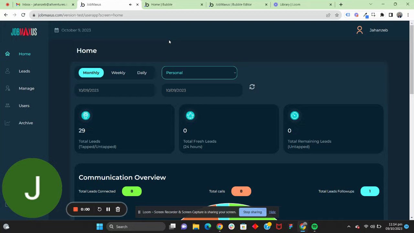Select the Daily period toggle
The width and height of the screenshot is (414, 233).
click(x=142, y=72)
